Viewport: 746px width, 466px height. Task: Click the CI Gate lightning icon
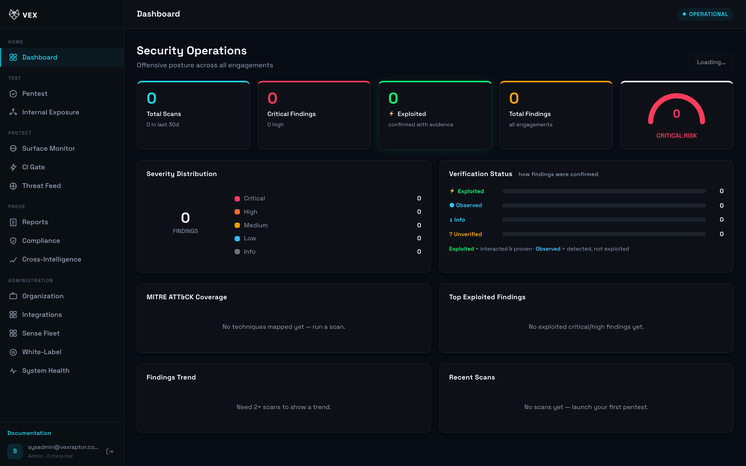tap(13, 167)
